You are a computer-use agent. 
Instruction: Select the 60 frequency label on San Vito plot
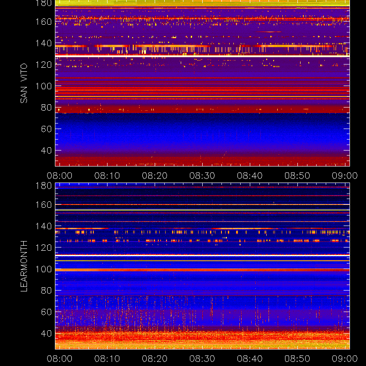pyautogui.click(x=46, y=129)
